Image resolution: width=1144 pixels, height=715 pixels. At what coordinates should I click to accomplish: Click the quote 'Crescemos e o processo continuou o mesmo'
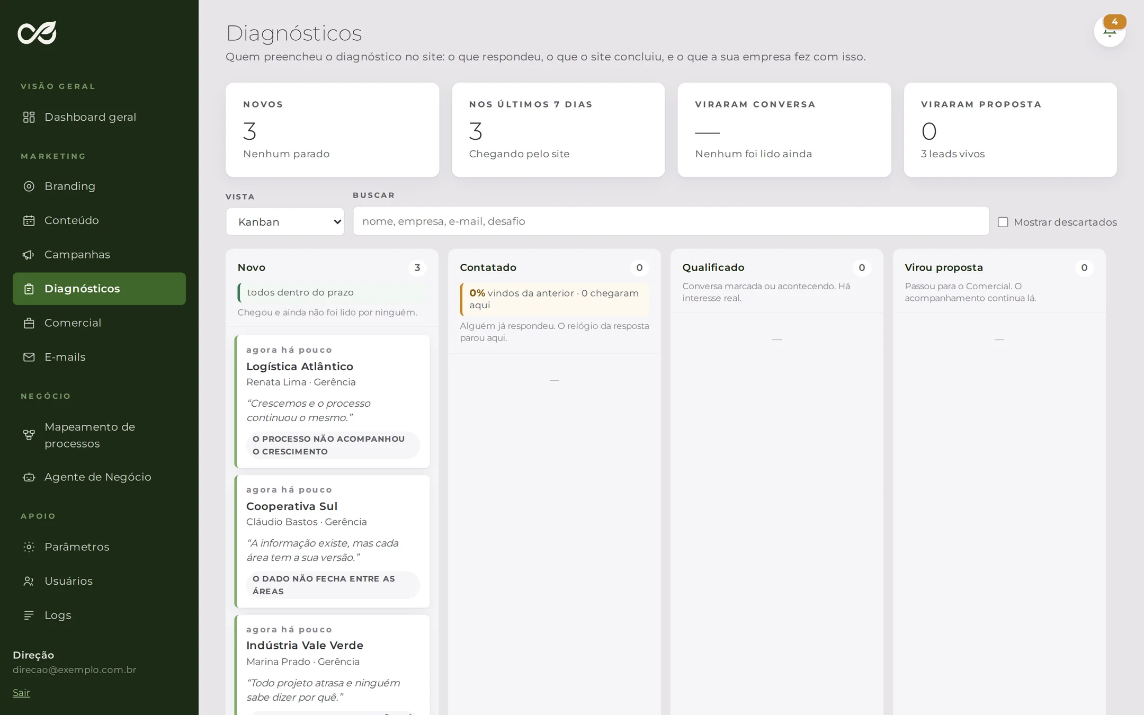coord(308,410)
